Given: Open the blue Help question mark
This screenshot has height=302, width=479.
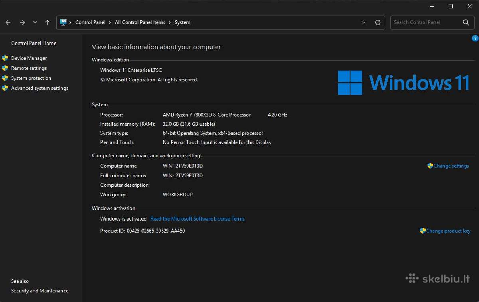Looking at the screenshot, I should (475, 38).
